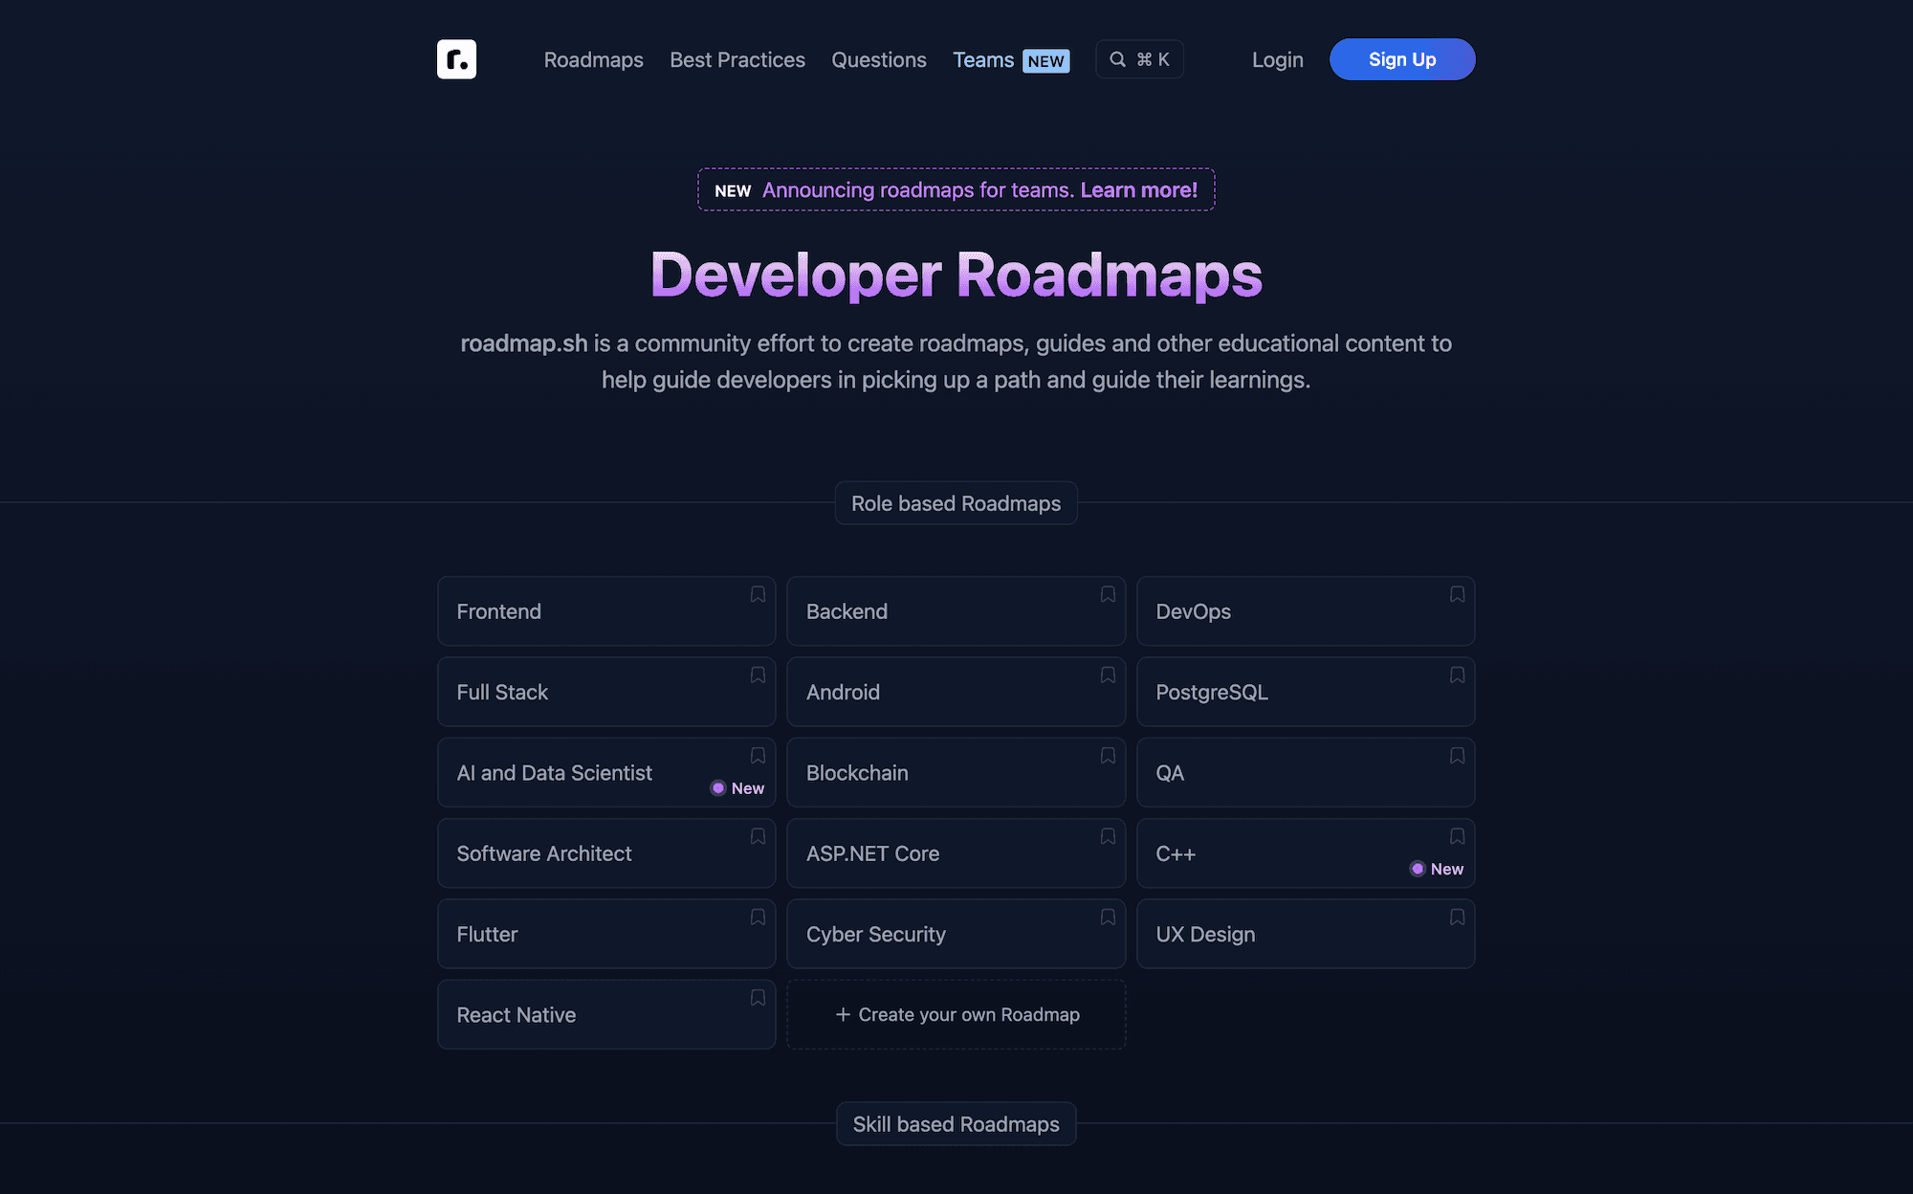Image resolution: width=1913 pixels, height=1194 pixels.
Task: Open the ⌘K search box
Action: (x=1139, y=59)
